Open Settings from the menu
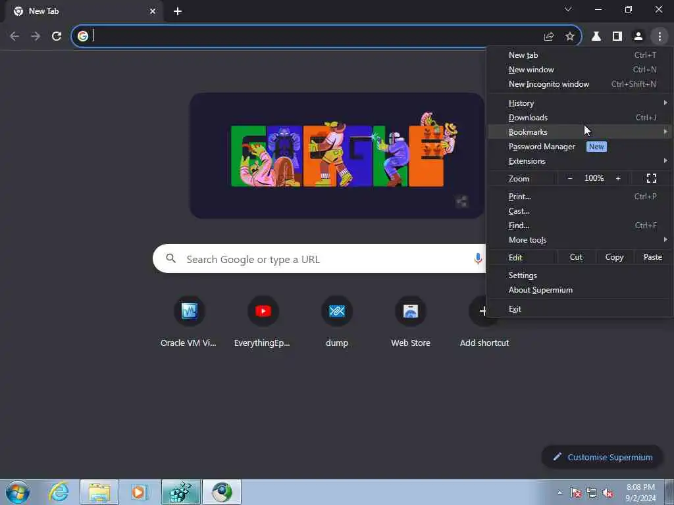The height and width of the screenshot is (505, 674). tap(580, 276)
